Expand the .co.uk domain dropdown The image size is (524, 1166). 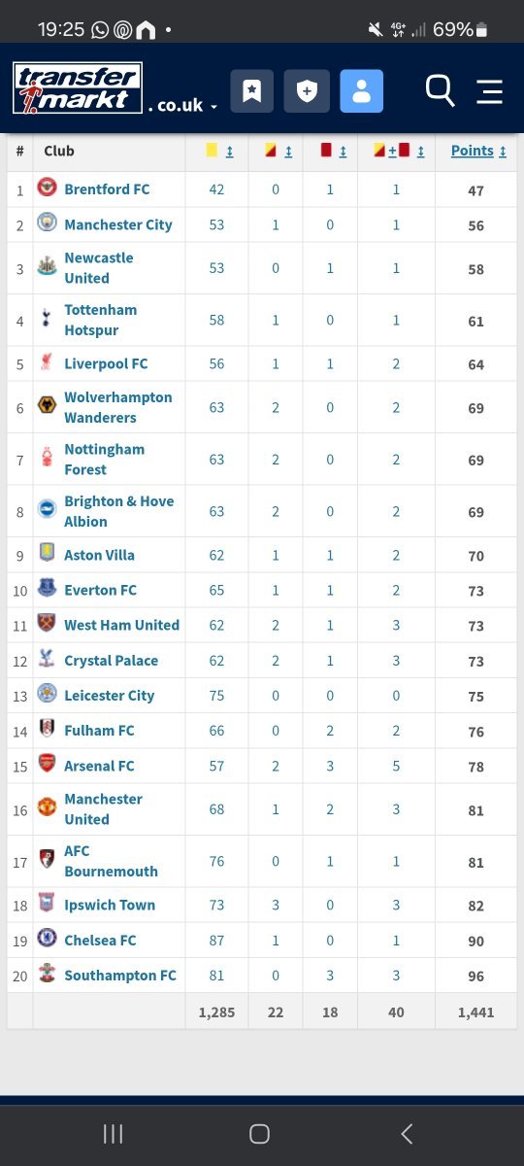point(182,105)
